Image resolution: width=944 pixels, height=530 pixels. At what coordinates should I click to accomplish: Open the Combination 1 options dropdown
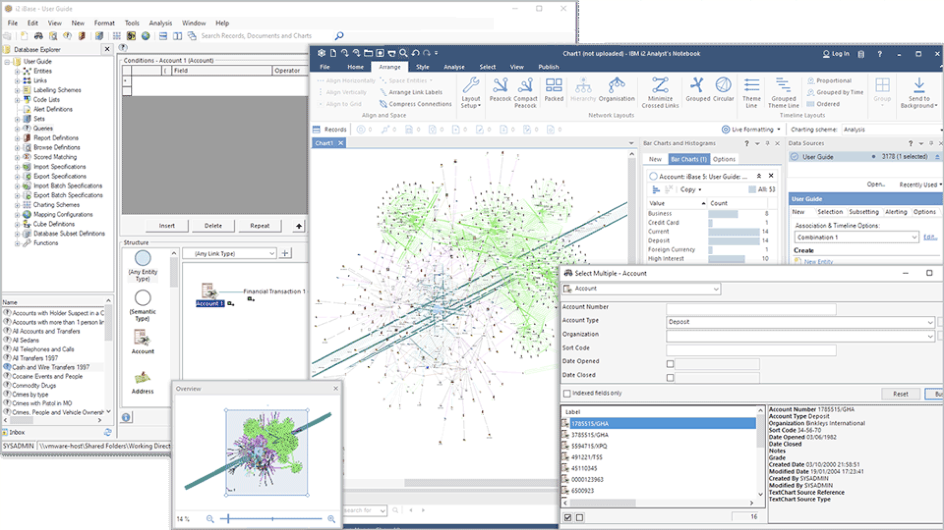pos(914,237)
